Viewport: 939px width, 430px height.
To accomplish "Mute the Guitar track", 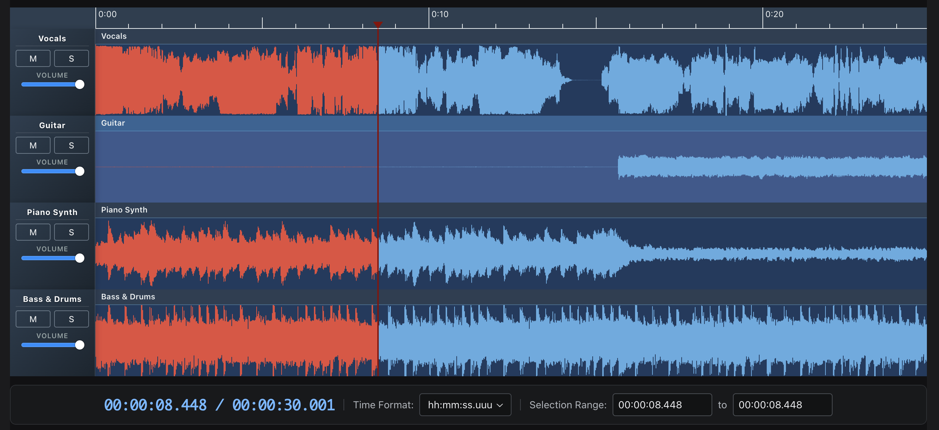I will click(x=33, y=145).
